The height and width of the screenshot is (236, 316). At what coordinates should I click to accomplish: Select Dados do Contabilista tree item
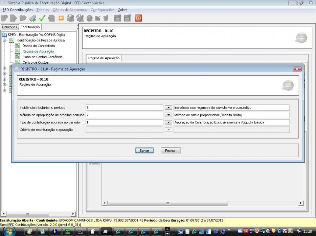39,46
